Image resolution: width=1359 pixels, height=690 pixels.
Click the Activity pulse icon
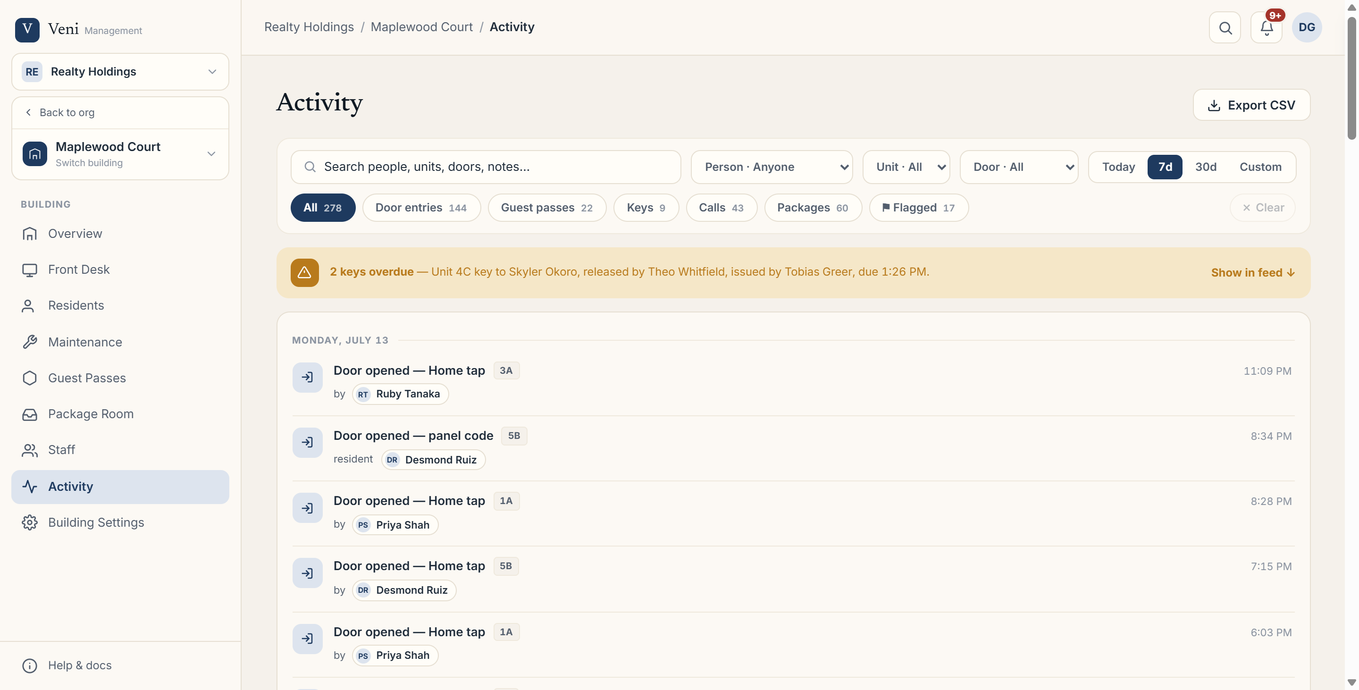[30, 487]
